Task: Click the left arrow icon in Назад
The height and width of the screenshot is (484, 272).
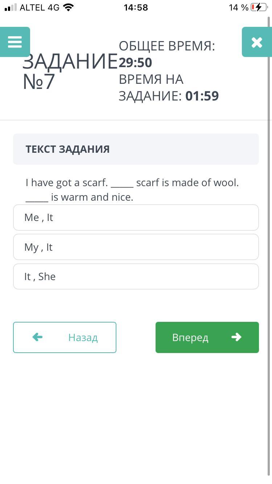Action: coord(37,337)
